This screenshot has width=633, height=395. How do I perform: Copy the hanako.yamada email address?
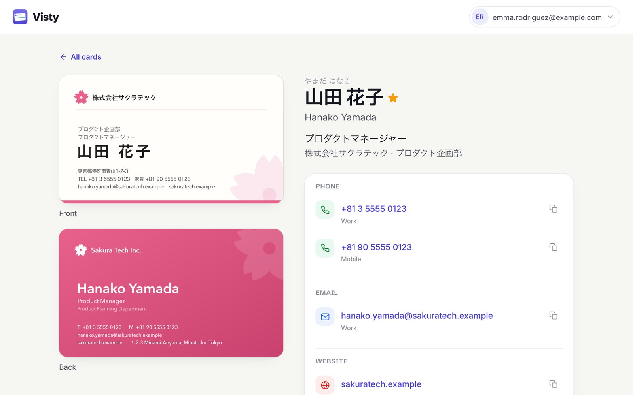(x=553, y=315)
